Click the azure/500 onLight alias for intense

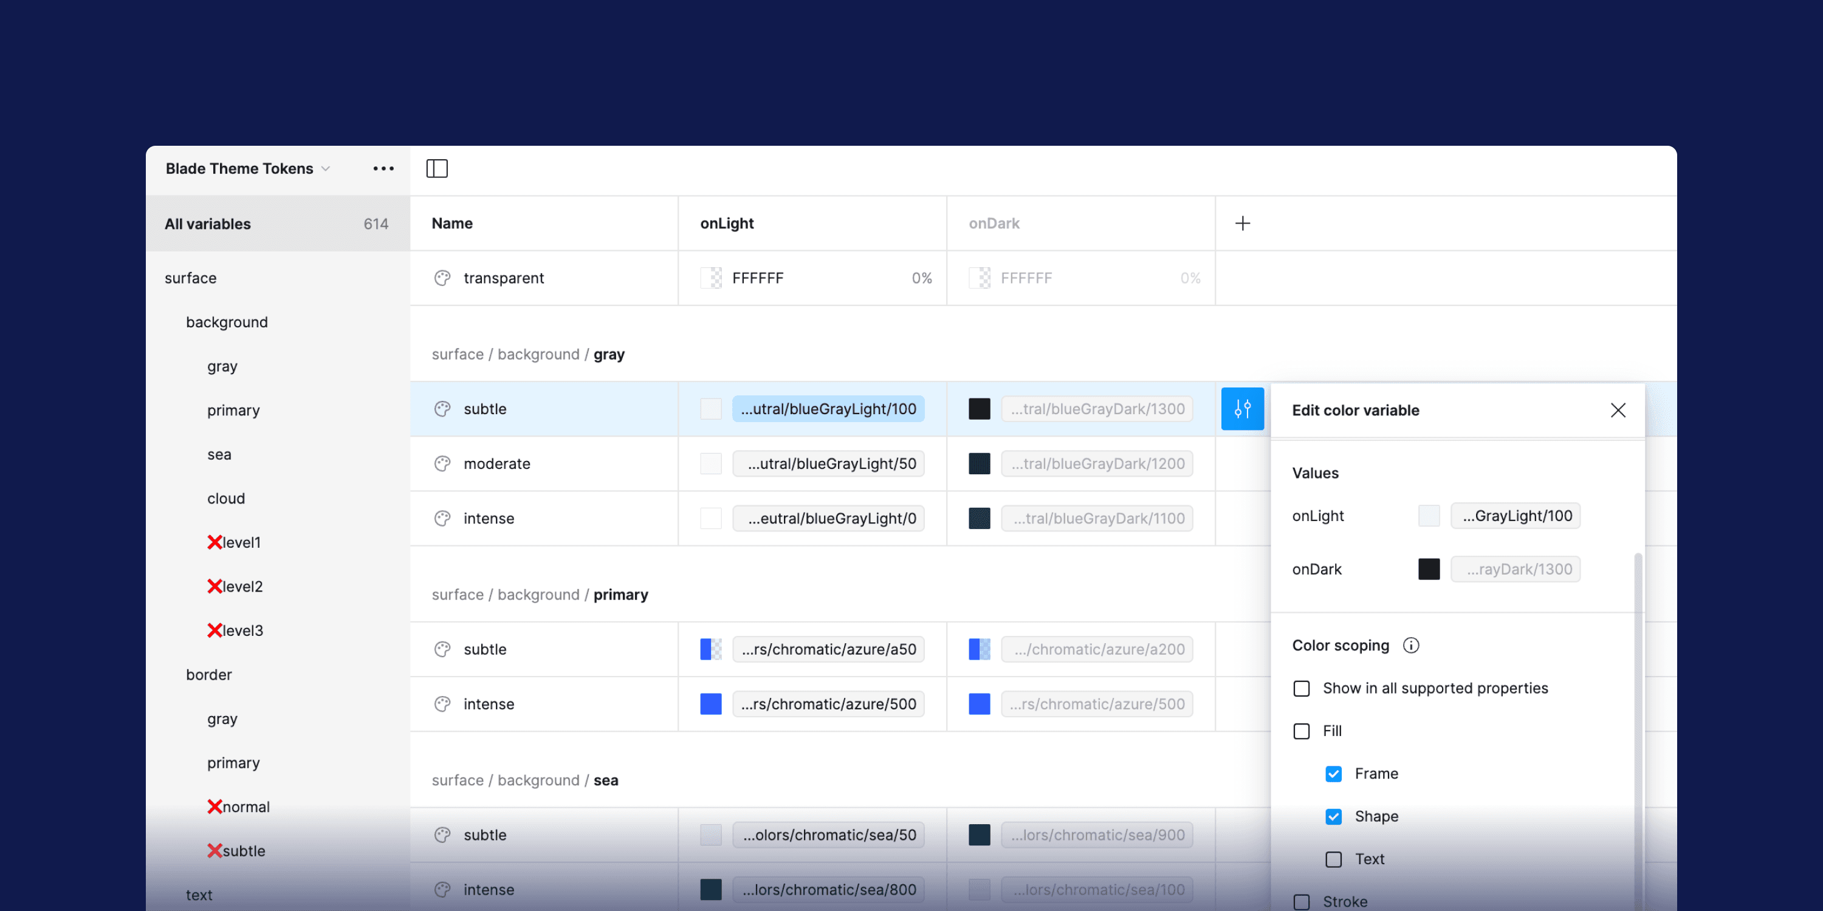tap(828, 704)
